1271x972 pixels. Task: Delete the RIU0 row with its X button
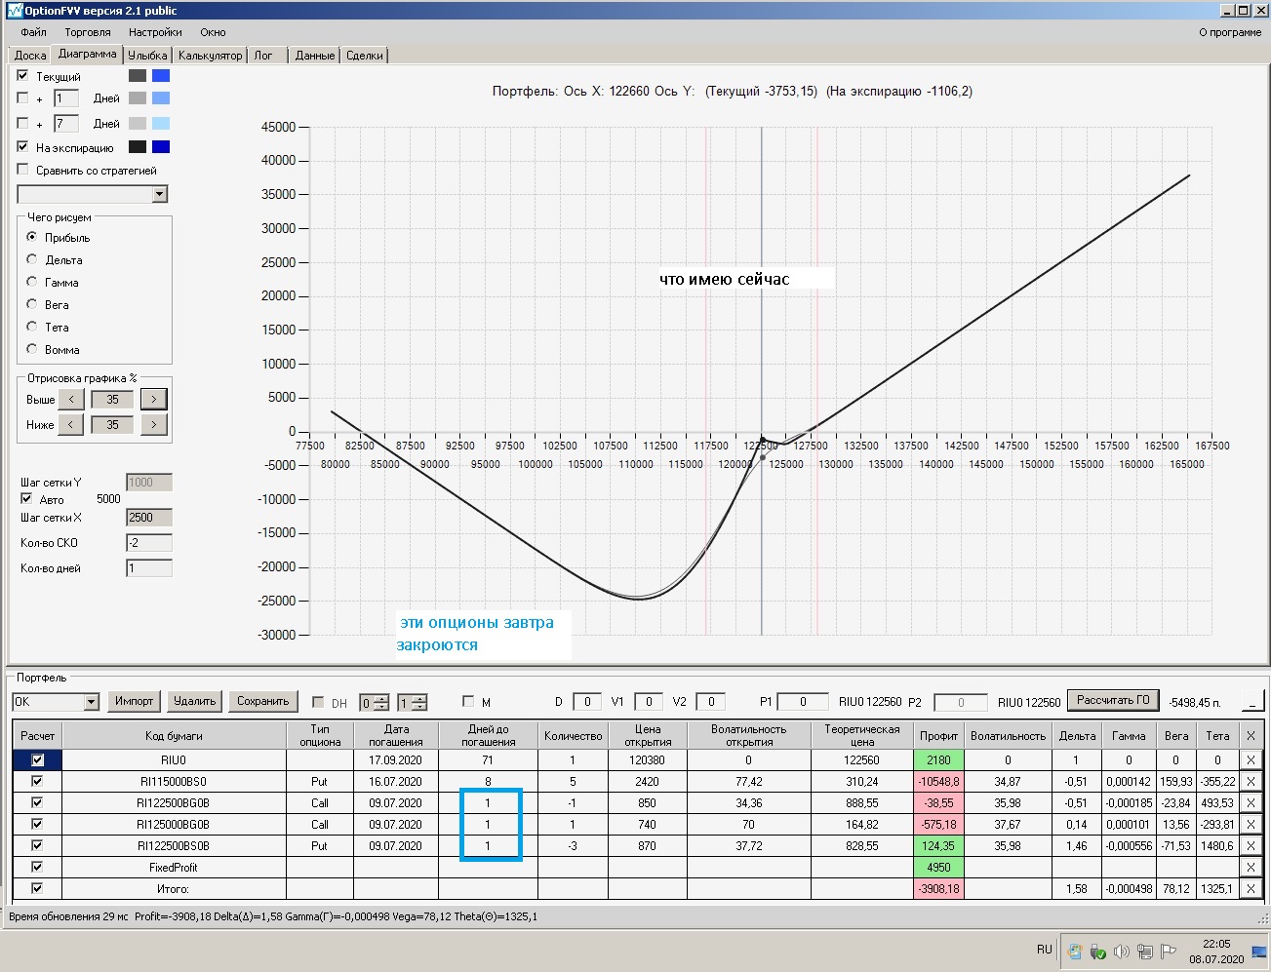click(1251, 759)
